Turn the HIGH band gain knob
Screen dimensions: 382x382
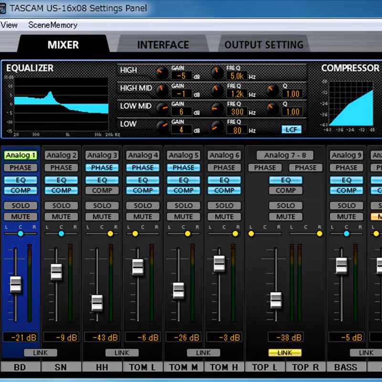click(x=162, y=73)
